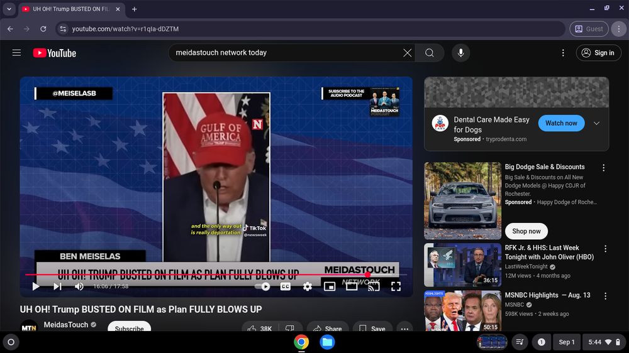
Task: Open Files app from the shelf
Action: [327, 342]
